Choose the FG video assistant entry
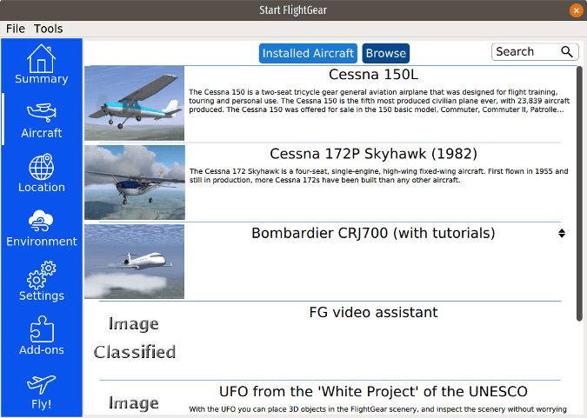587x418 pixels. (x=373, y=312)
